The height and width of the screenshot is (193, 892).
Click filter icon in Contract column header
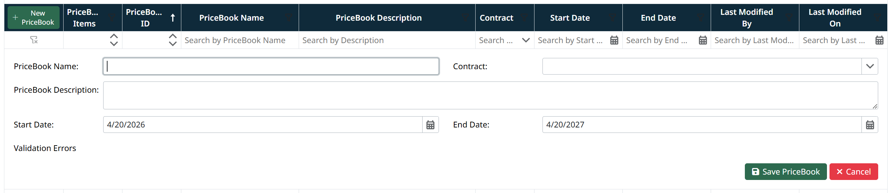pos(524,17)
